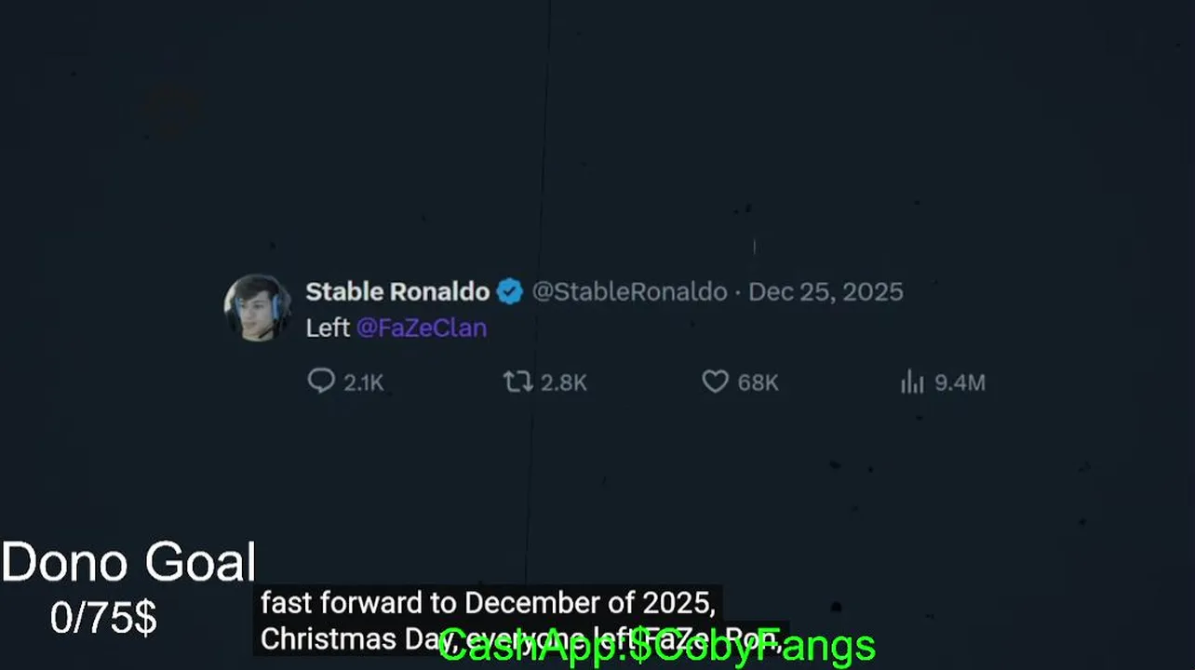Click the Dono Goal overlay title

(x=128, y=562)
